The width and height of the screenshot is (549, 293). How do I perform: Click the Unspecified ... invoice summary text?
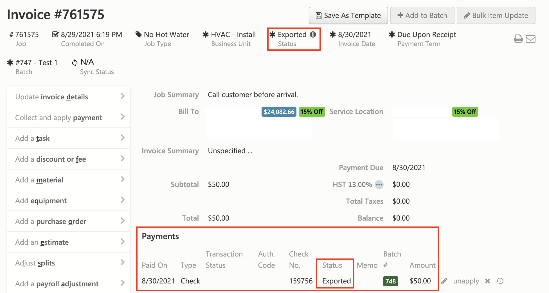pyautogui.click(x=230, y=151)
